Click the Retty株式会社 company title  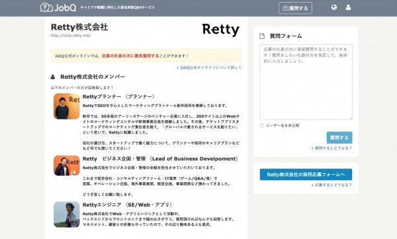click(79, 27)
